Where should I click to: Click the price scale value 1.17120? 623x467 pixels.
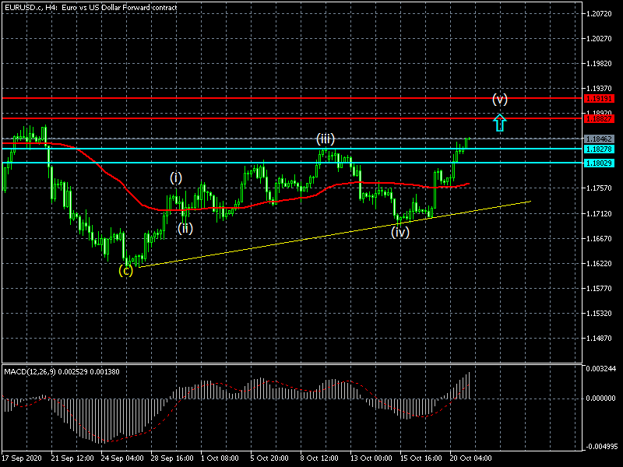(599, 213)
